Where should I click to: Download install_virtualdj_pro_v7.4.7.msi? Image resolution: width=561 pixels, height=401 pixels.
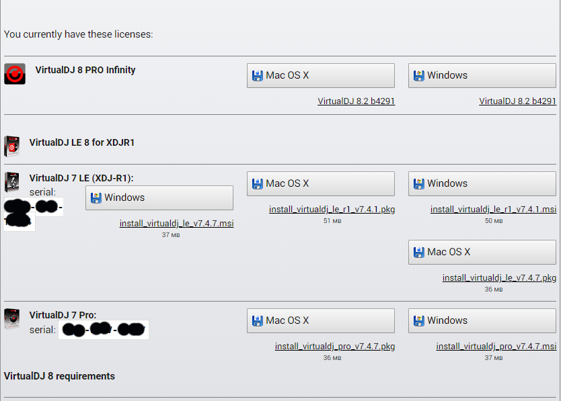tap(496, 347)
